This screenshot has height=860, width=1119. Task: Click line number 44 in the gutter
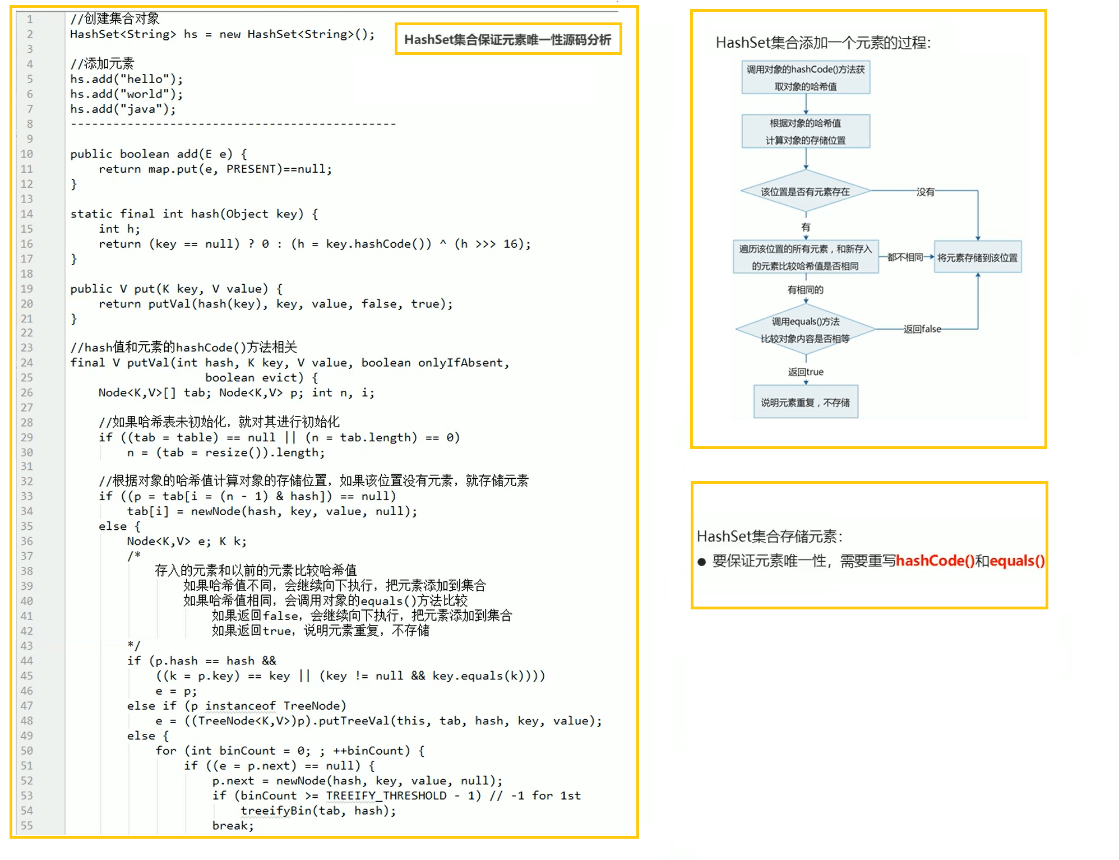tap(27, 662)
